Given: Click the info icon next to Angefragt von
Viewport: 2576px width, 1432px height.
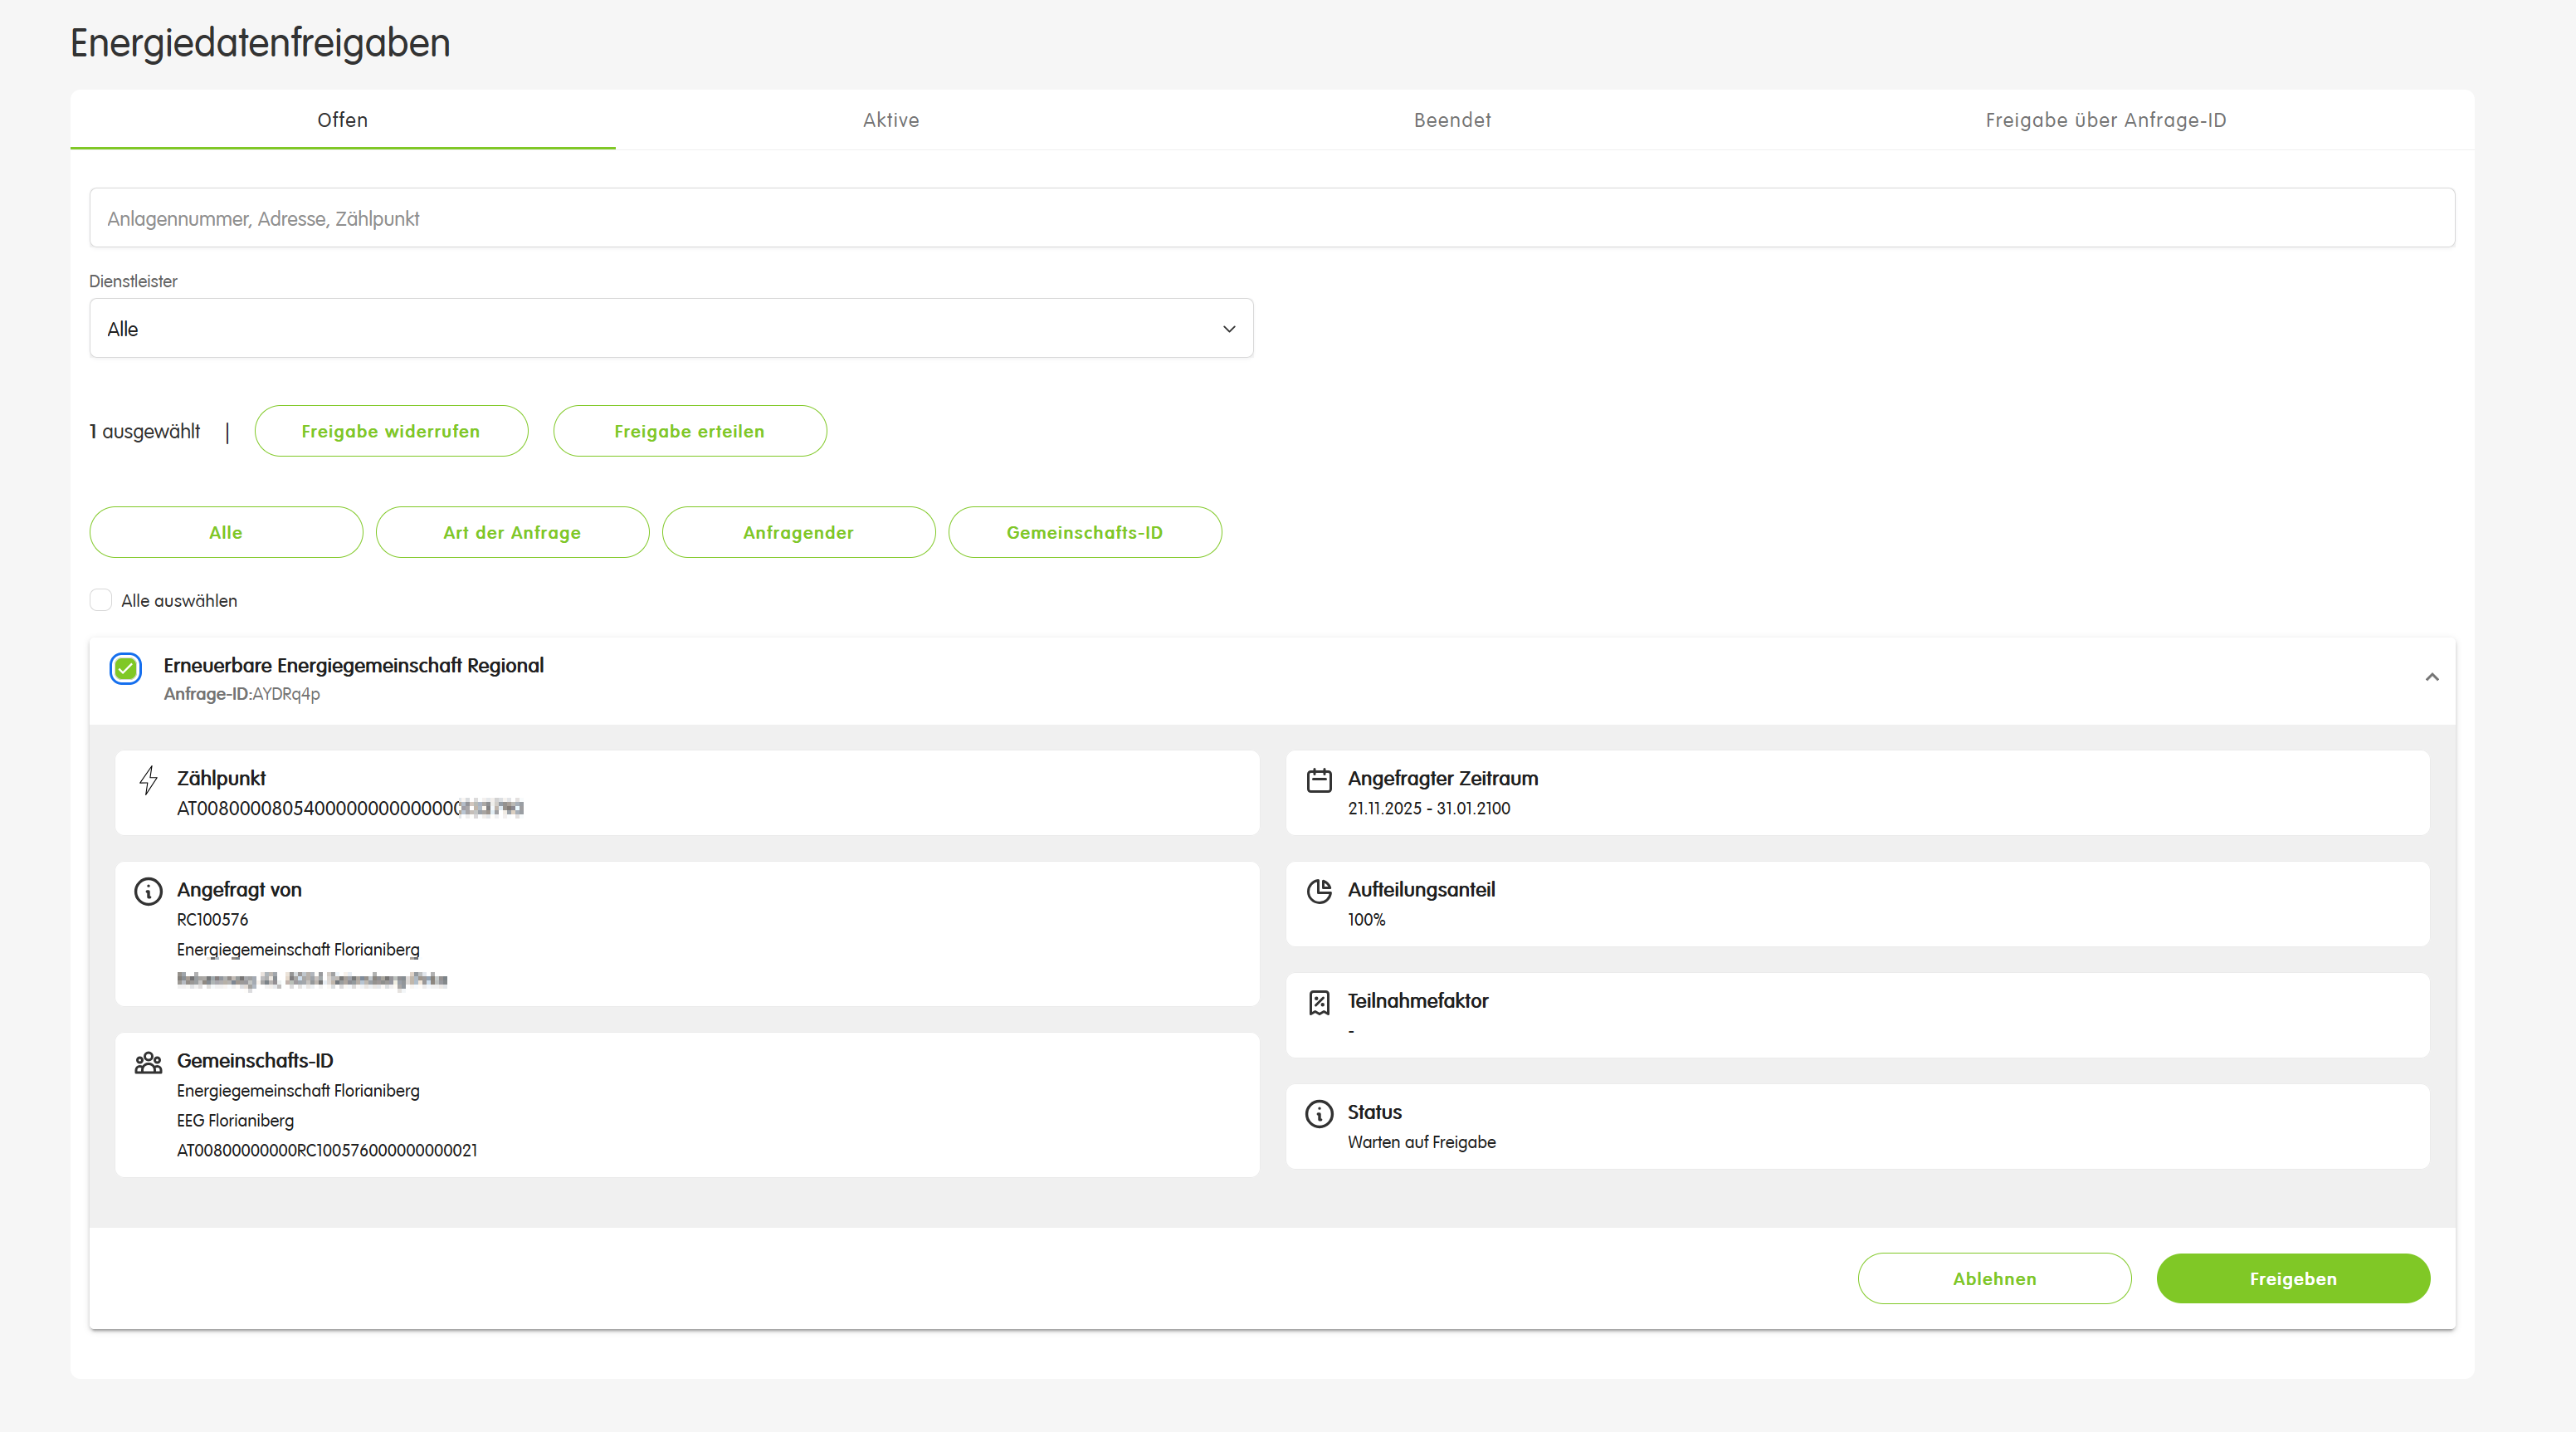Looking at the screenshot, I should pyautogui.click(x=148, y=891).
